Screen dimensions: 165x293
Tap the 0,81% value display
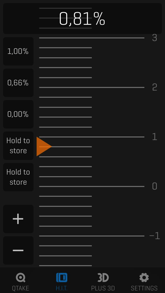click(x=82, y=19)
